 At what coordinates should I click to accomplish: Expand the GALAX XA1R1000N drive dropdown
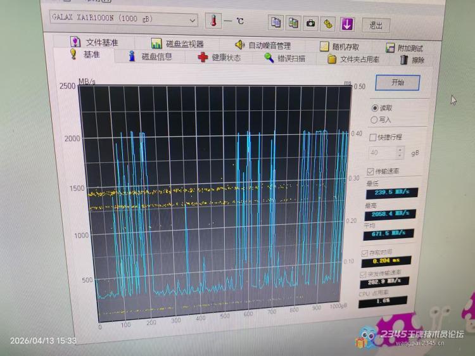point(192,21)
